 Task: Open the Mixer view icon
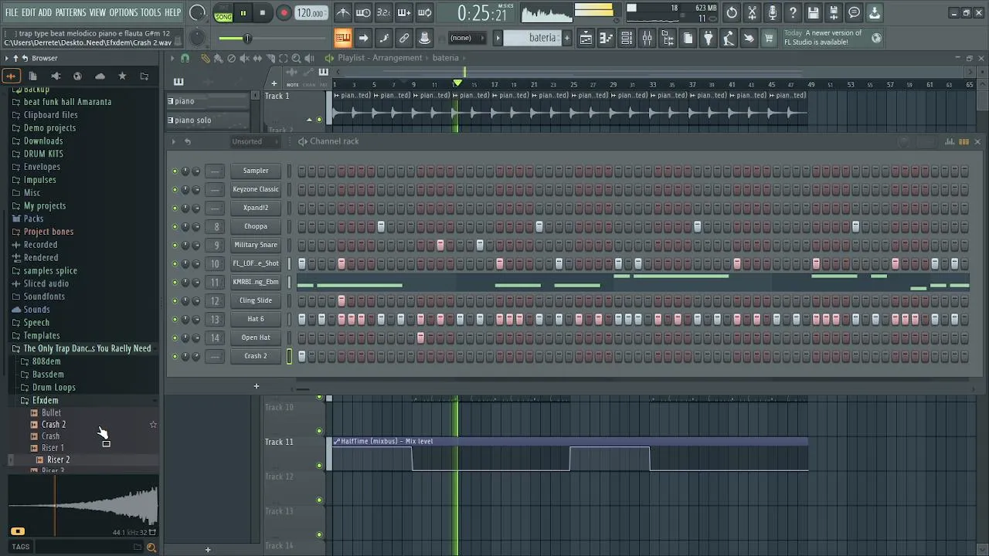tap(647, 38)
